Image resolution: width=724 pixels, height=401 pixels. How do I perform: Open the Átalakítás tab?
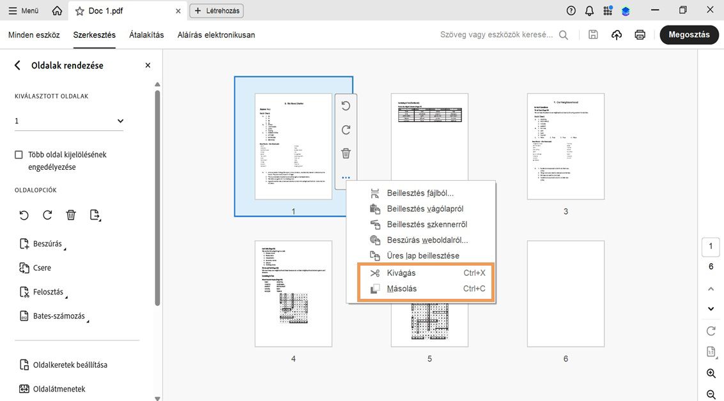pyautogui.click(x=146, y=35)
